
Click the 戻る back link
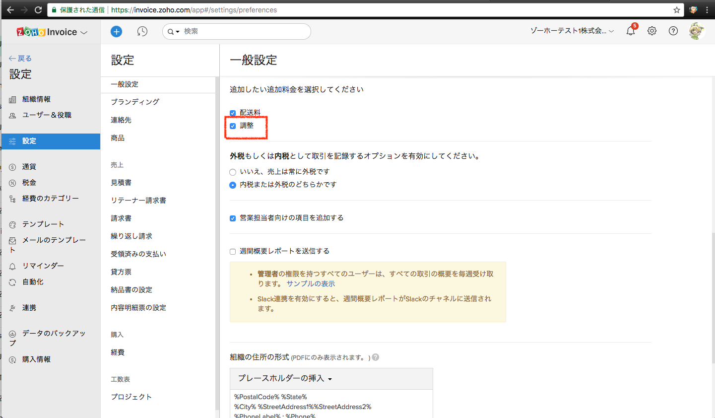[x=20, y=59]
